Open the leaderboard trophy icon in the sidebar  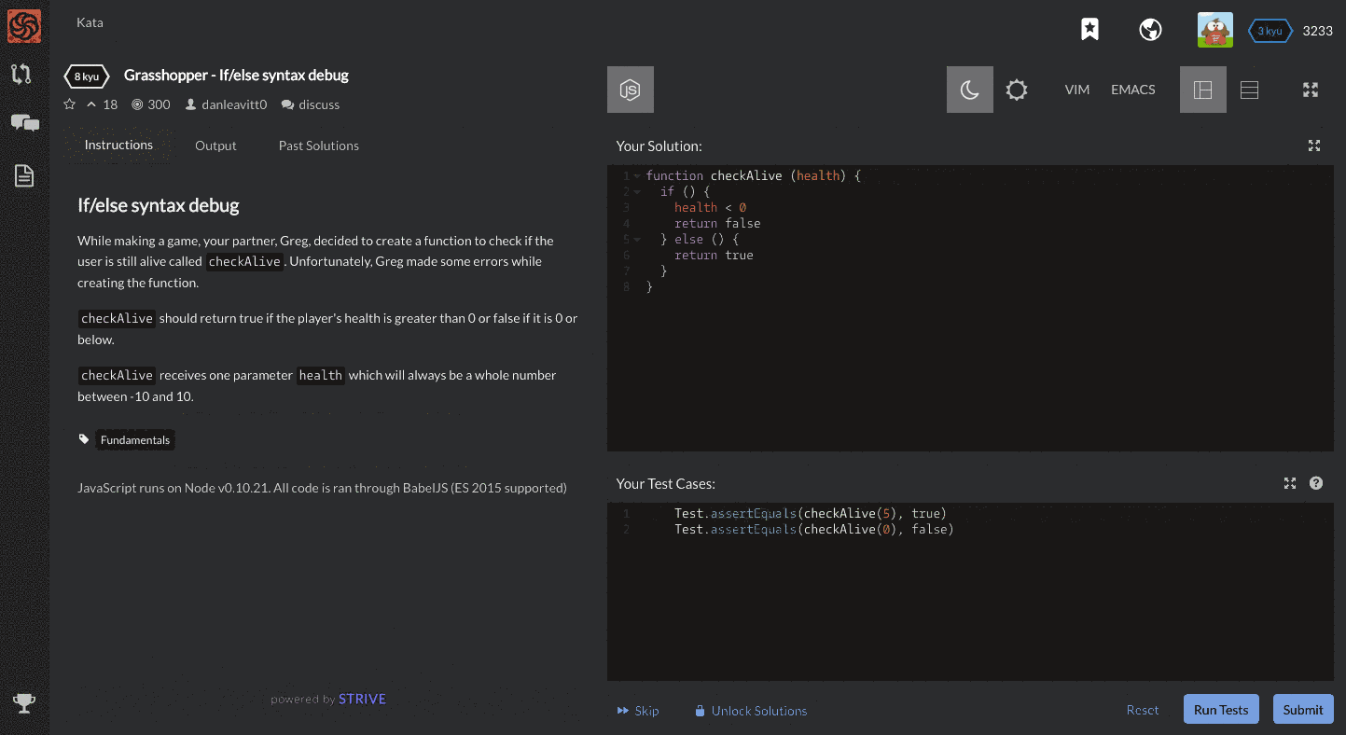point(23,702)
